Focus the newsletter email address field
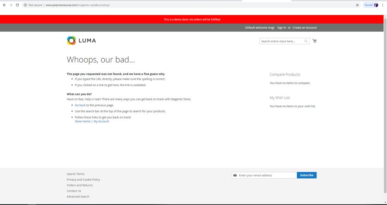 click(267, 175)
